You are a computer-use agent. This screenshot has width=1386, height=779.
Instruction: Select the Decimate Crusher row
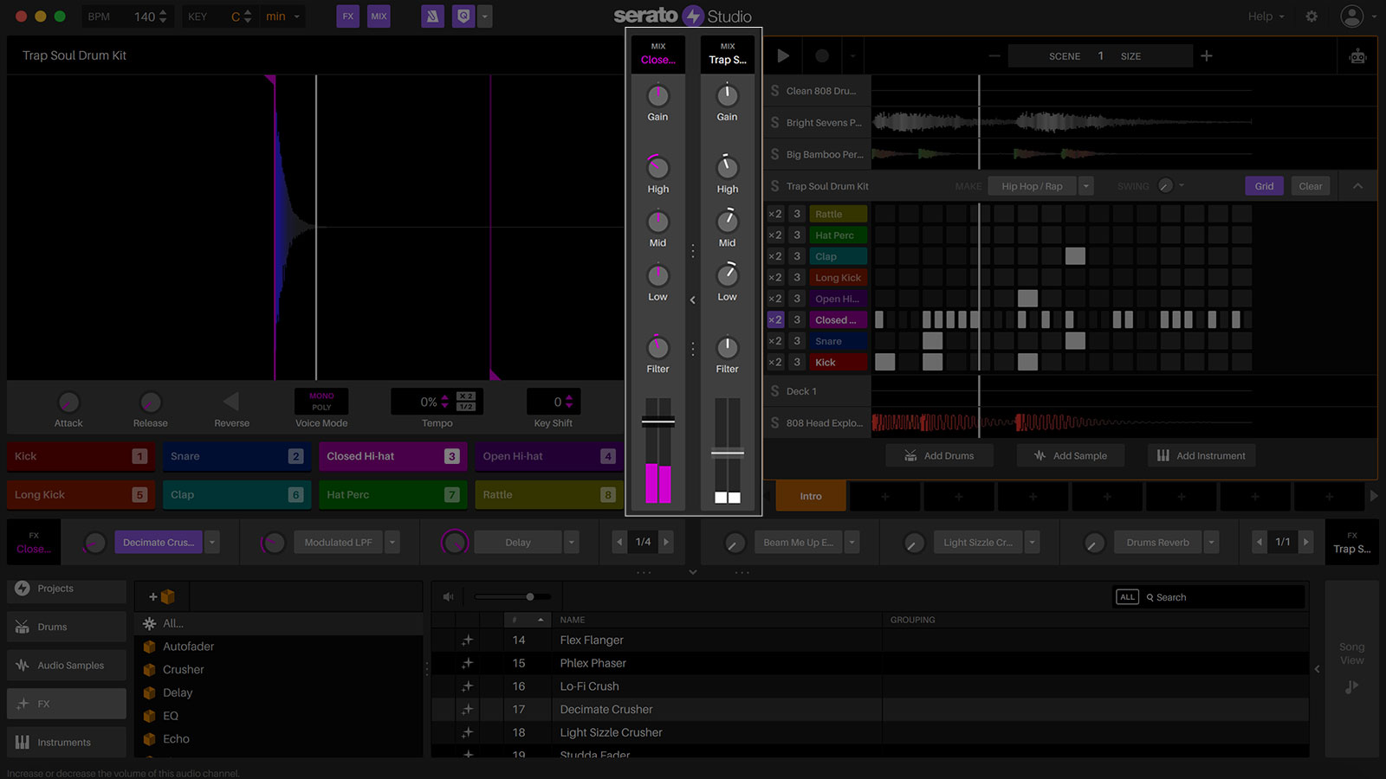870,710
